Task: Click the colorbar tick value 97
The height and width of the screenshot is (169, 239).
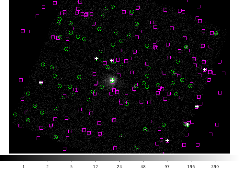Action: 167,166
